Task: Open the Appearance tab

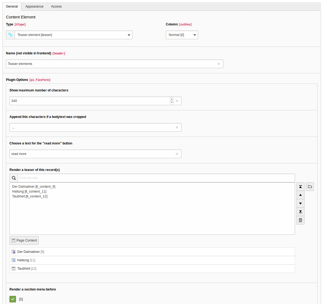Action: click(x=34, y=6)
